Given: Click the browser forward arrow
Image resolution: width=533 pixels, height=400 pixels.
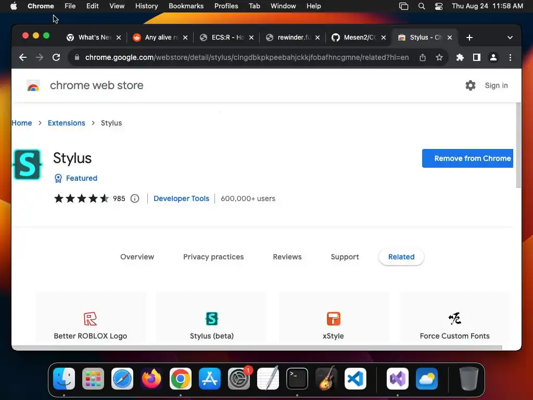Looking at the screenshot, I should [x=40, y=57].
